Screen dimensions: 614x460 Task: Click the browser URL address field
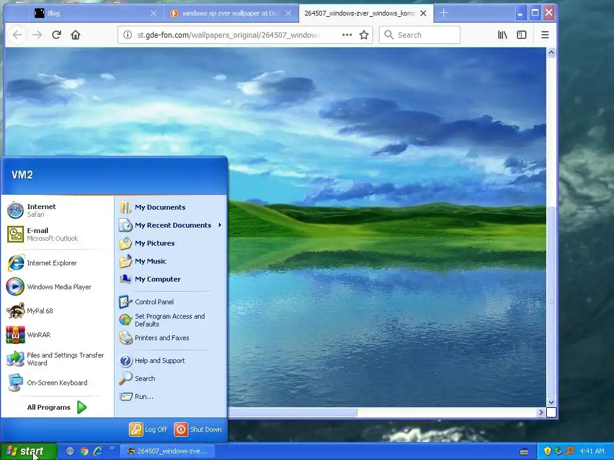[245, 35]
